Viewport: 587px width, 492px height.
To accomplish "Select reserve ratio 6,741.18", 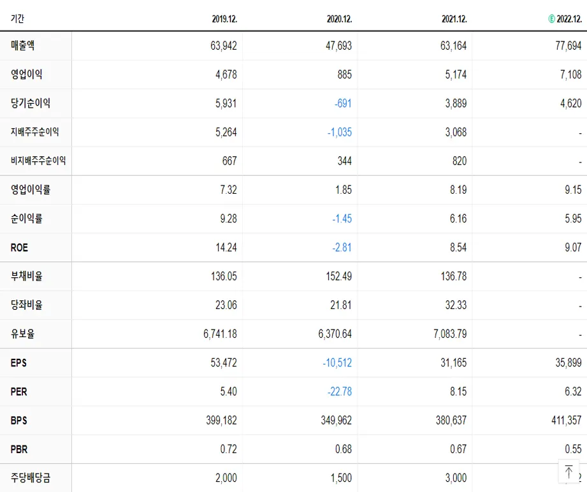I will pyautogui.click(x=220, y=334).
